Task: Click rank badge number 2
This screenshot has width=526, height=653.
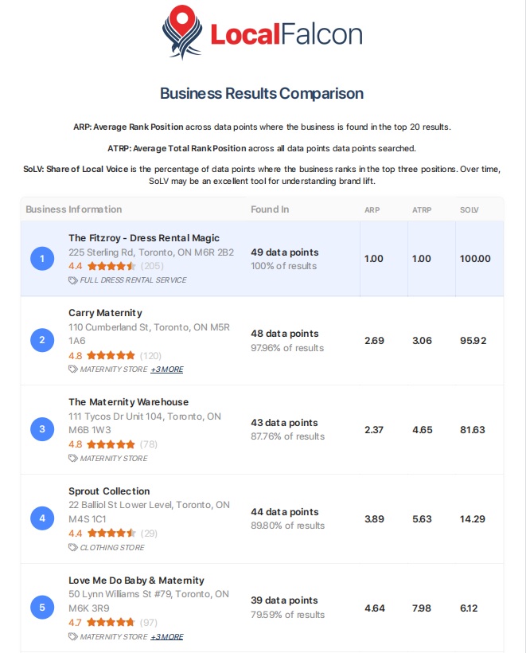Action: [42, 340]
